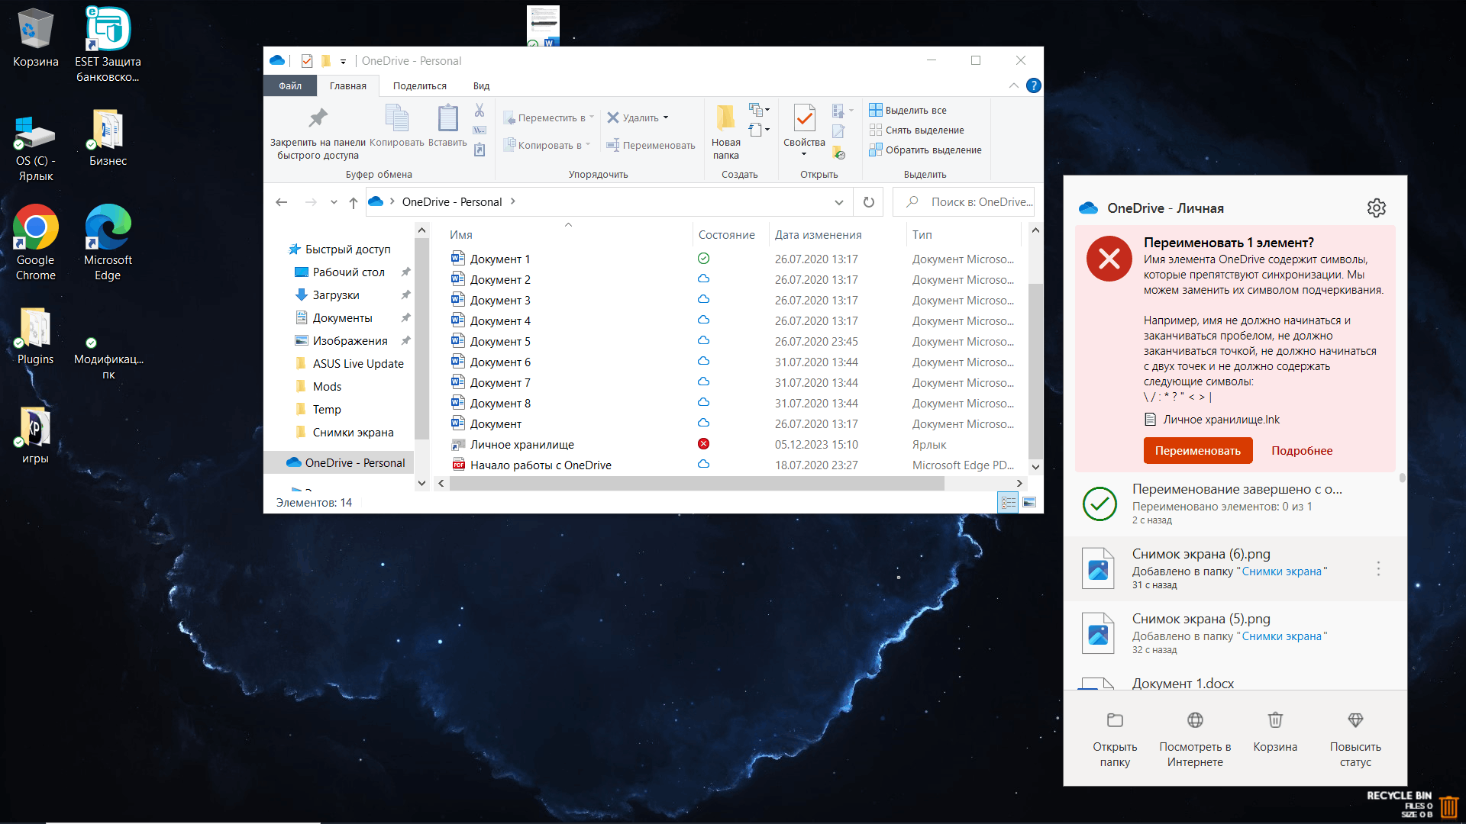This screenshot has width=1466, height=824.
Task: Switch to large icons view mode
Action: click(1029, 502)
